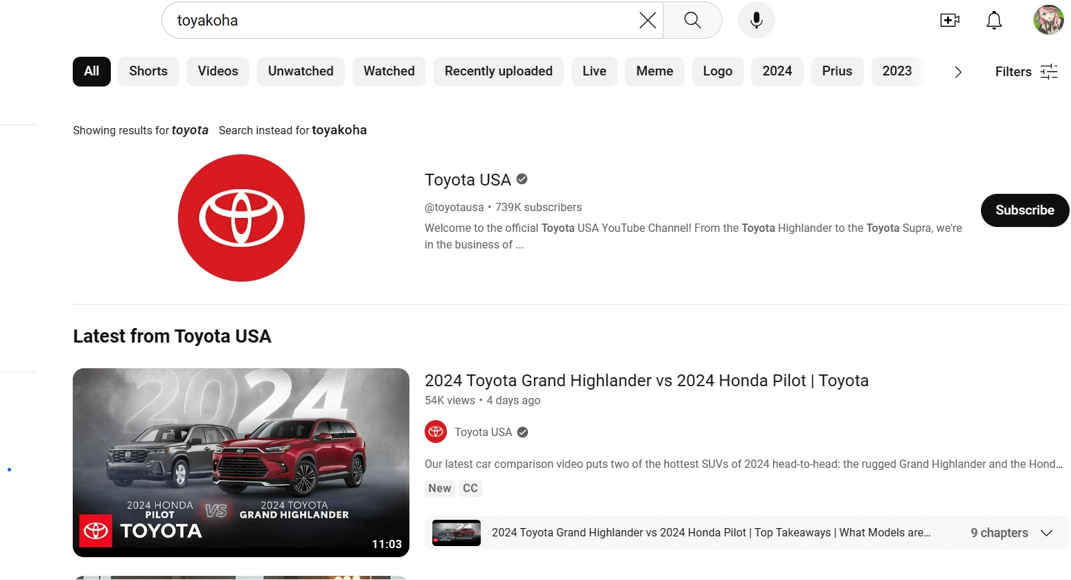Select the Watched filter chip

pyautogui.click(x=389, y=71)
